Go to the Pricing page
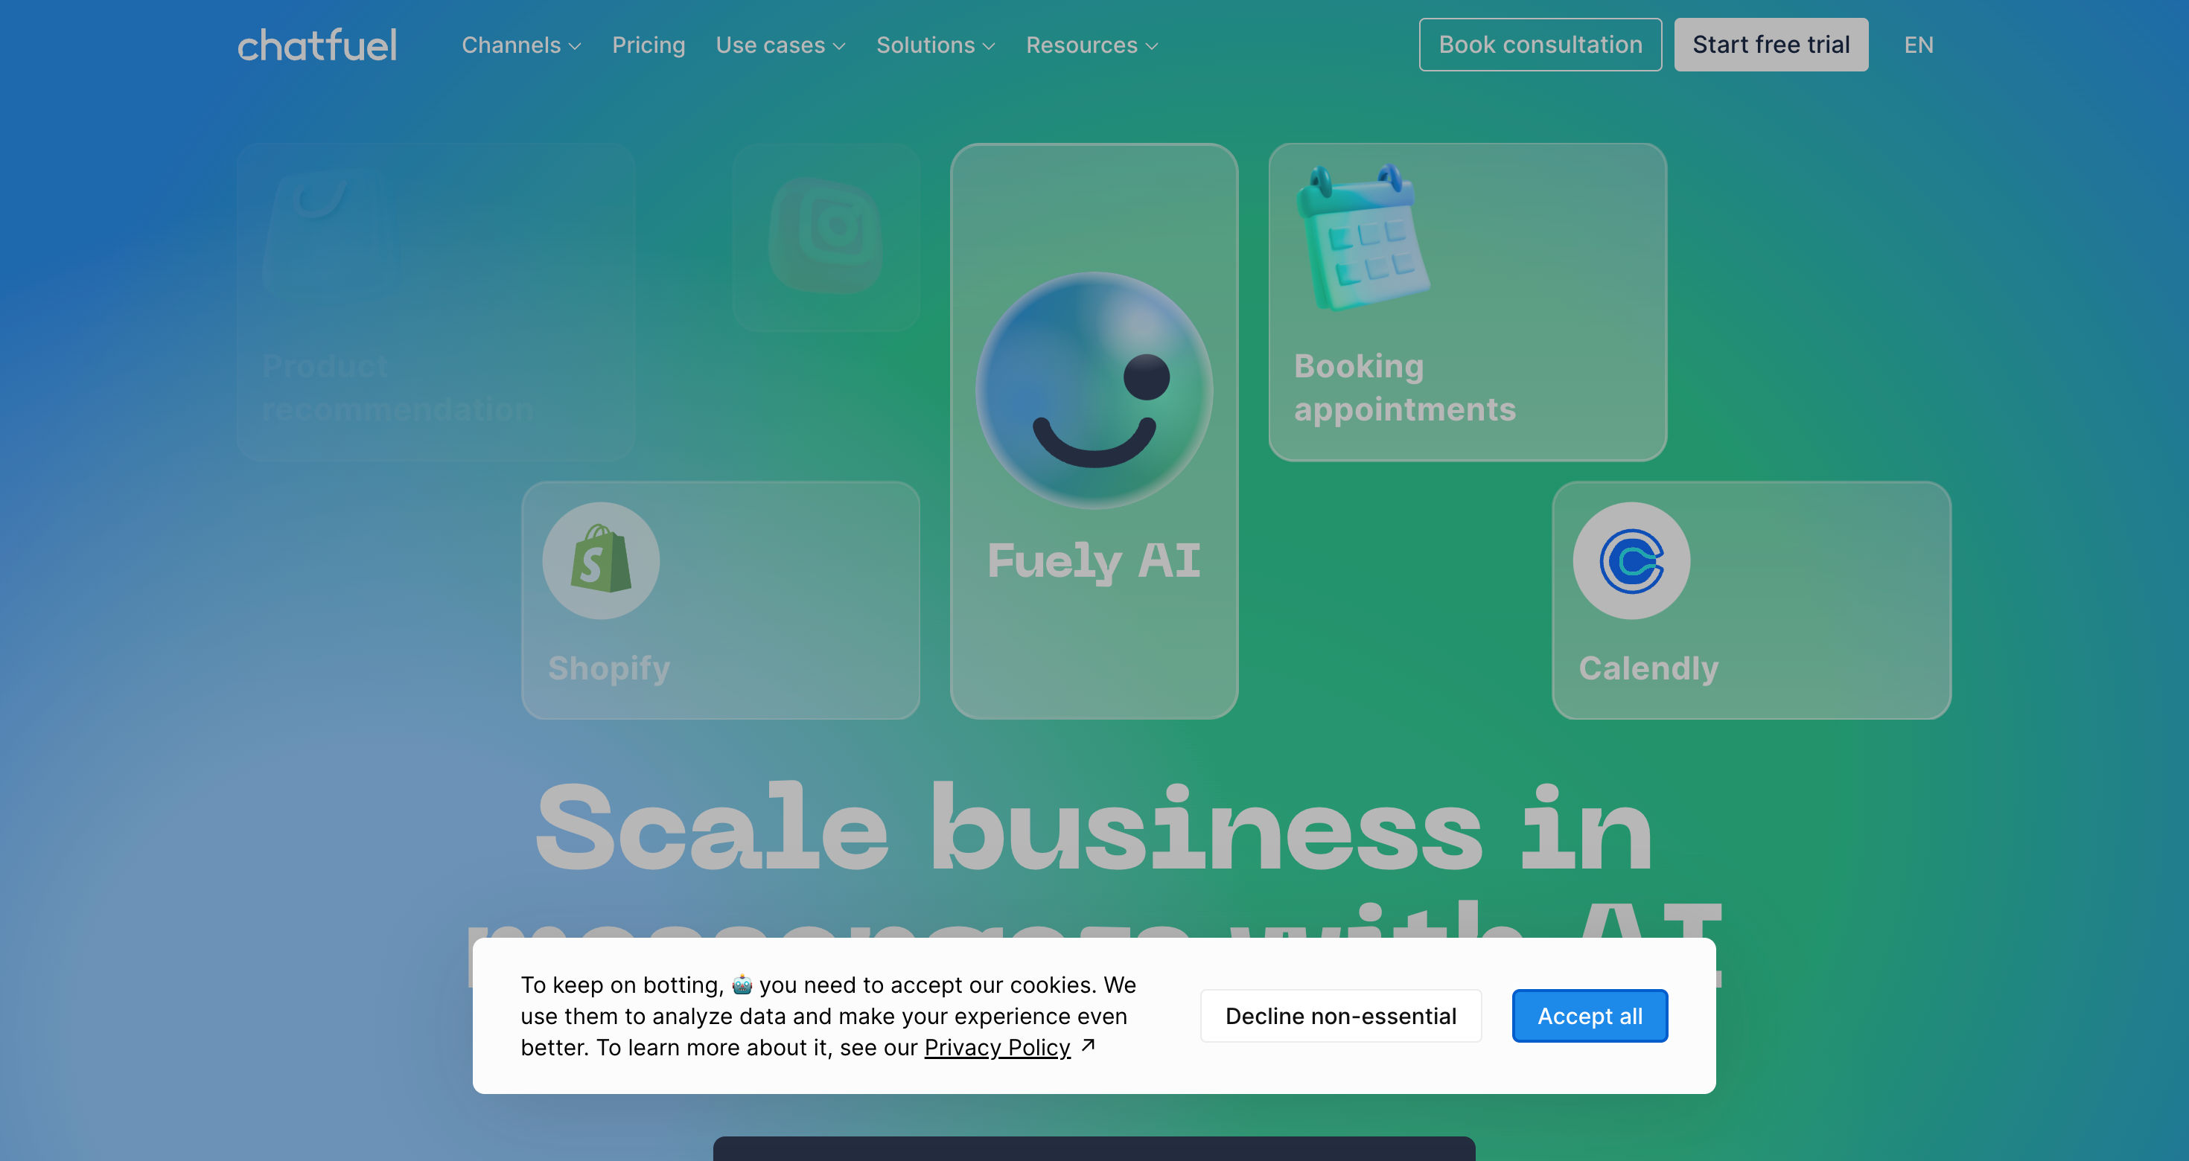This screenshot has width=2189, height=1161. click(649, 45)
